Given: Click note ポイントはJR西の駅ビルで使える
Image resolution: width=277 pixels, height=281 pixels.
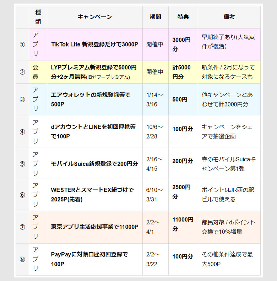Looking at the screenshot, I should tap(229, 195).
